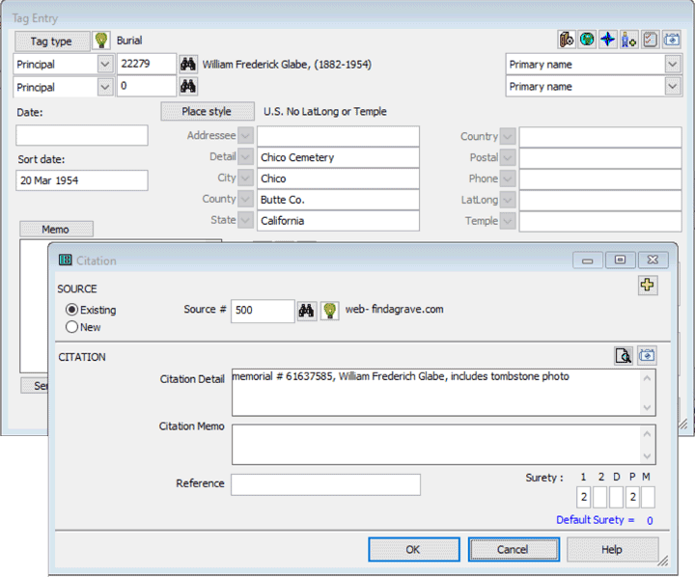The height and width of the screenshot is (577, 695).
Task: Click the magnifier document icon in CITATION section
Action: click(x=625, y=356)
